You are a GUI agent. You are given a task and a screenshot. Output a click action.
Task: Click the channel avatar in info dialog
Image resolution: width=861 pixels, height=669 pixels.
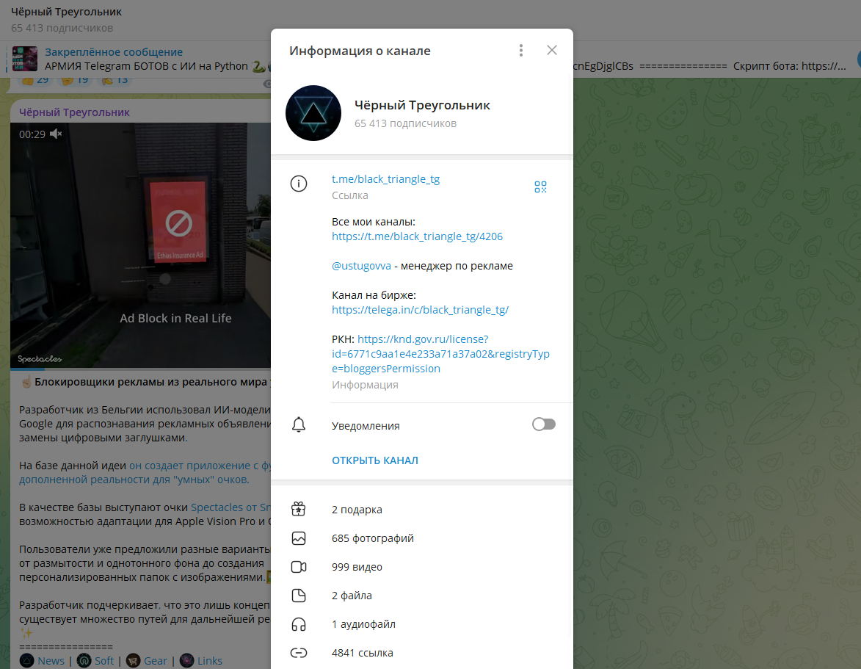pyautogui.click(x=313, y=113)
